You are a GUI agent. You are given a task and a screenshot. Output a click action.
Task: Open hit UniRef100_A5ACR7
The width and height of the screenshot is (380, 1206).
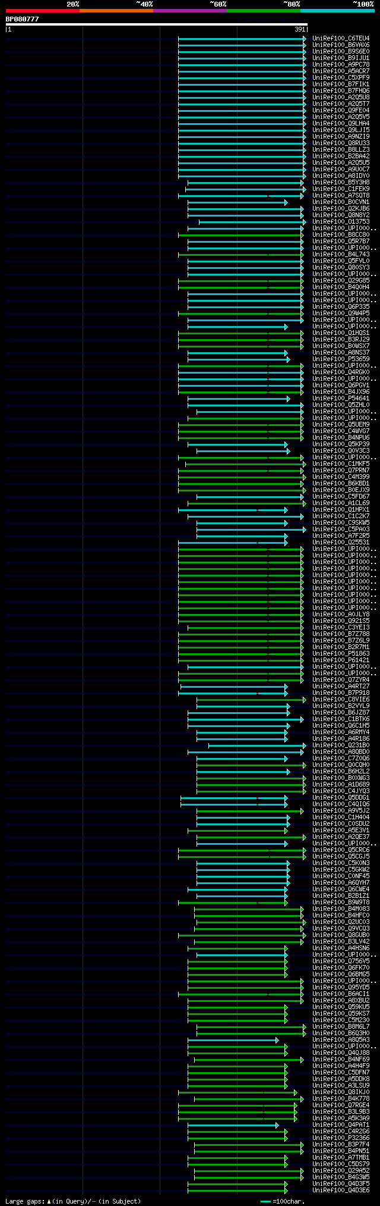point(341,71)
